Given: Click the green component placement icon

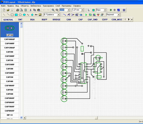Looking at the screenshot, I should click(93, 10).
